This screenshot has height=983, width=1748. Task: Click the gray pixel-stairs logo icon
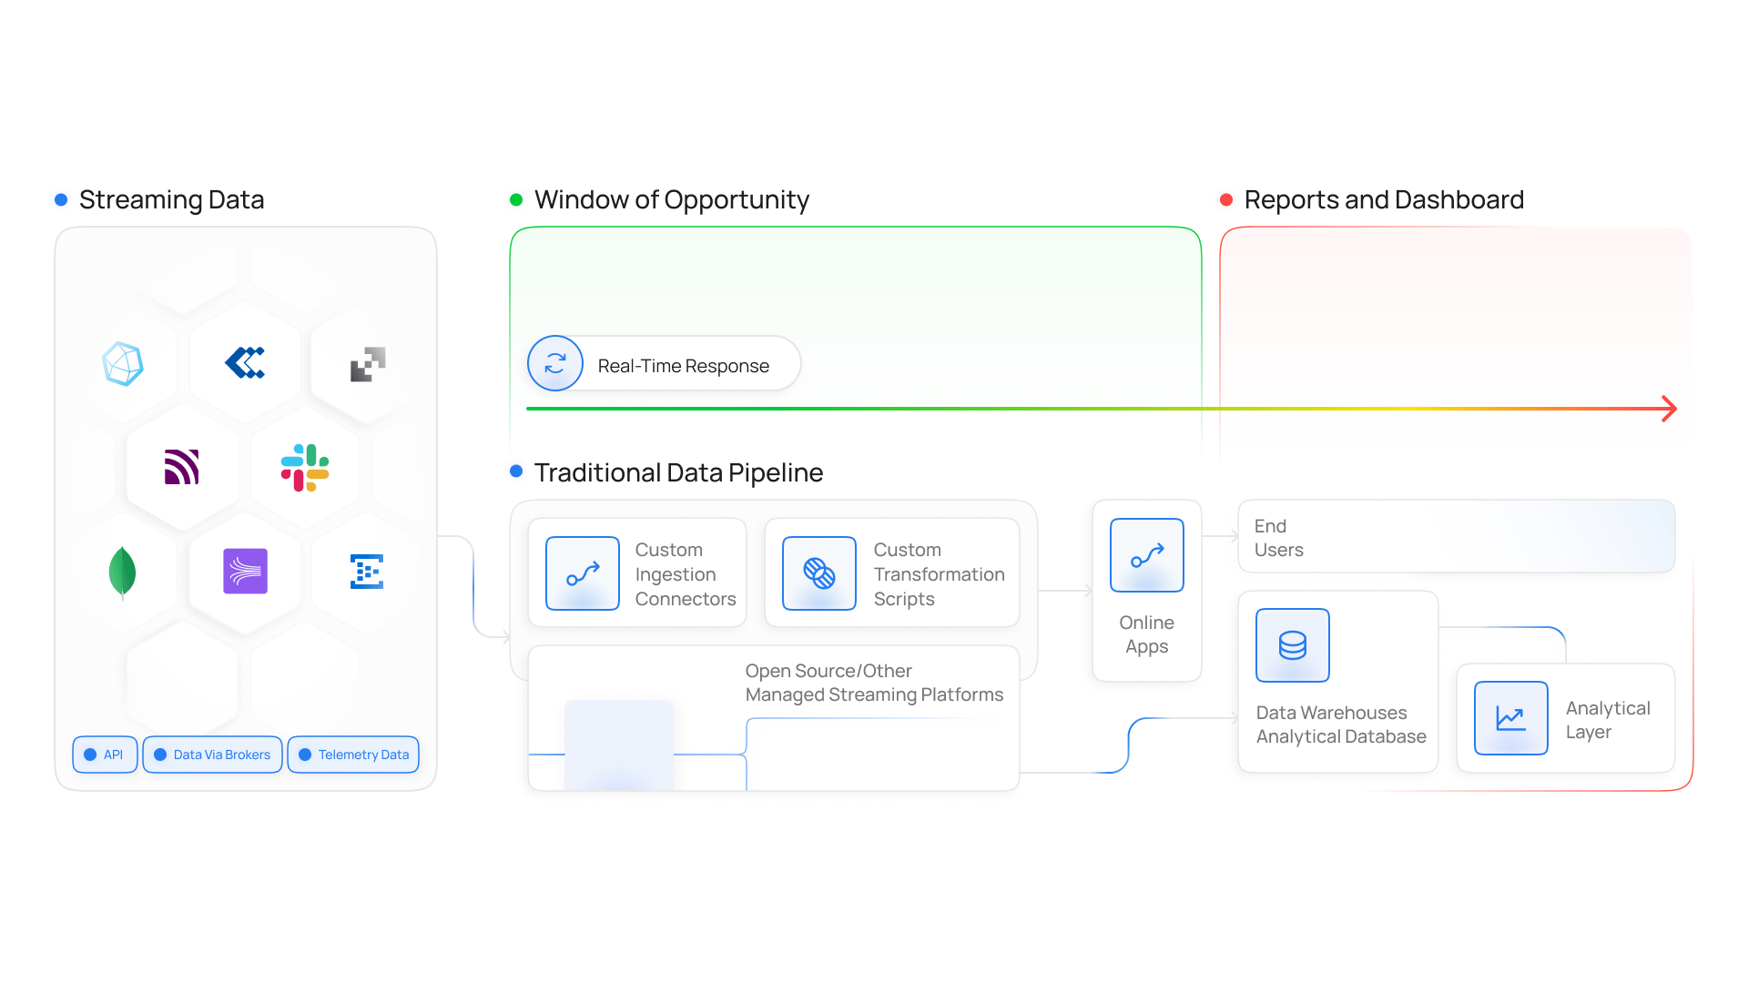pyautogui.click(x=368, y=364)
